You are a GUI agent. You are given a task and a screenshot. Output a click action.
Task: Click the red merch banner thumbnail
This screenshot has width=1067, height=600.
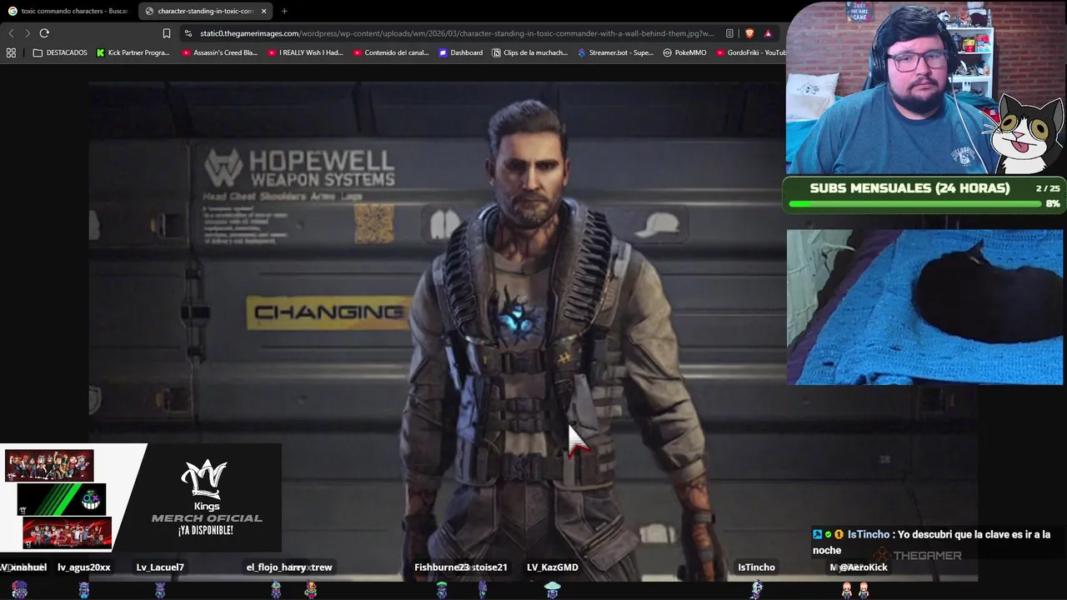(67, 533)
